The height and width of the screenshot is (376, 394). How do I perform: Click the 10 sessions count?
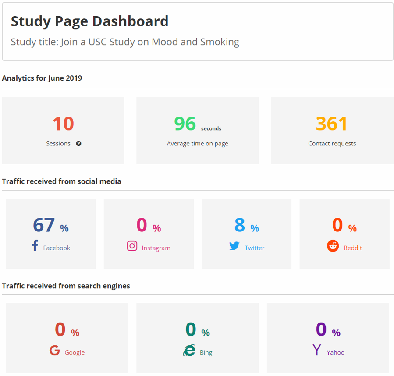[63, 124]
